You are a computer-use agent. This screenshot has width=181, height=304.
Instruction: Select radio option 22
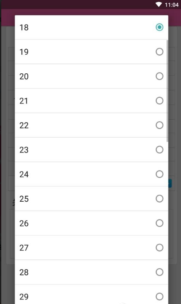pyautogui.click(x=159, y=125)
